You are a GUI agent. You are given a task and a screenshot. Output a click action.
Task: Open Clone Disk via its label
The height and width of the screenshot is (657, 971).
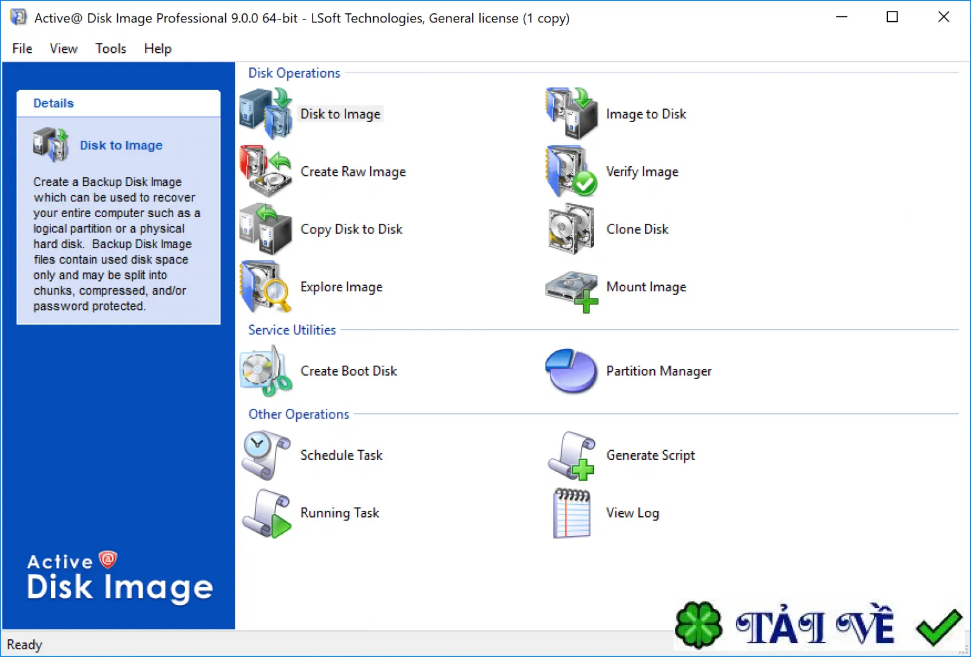(x=638, y=229)
